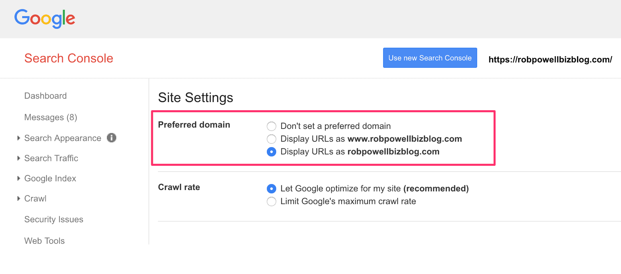Select Limit Google's maximum crawl rate

pyautogui.click(x=272, y=201)
